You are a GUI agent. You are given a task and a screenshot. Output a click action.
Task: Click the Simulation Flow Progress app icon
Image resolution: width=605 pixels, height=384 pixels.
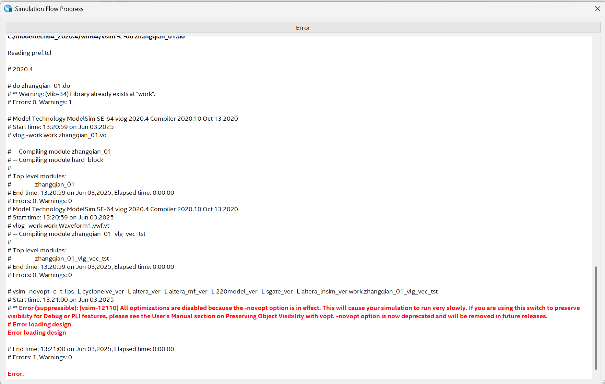click(8, 9)
